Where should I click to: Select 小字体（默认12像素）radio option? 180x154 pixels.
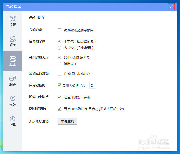click(59, 41)
